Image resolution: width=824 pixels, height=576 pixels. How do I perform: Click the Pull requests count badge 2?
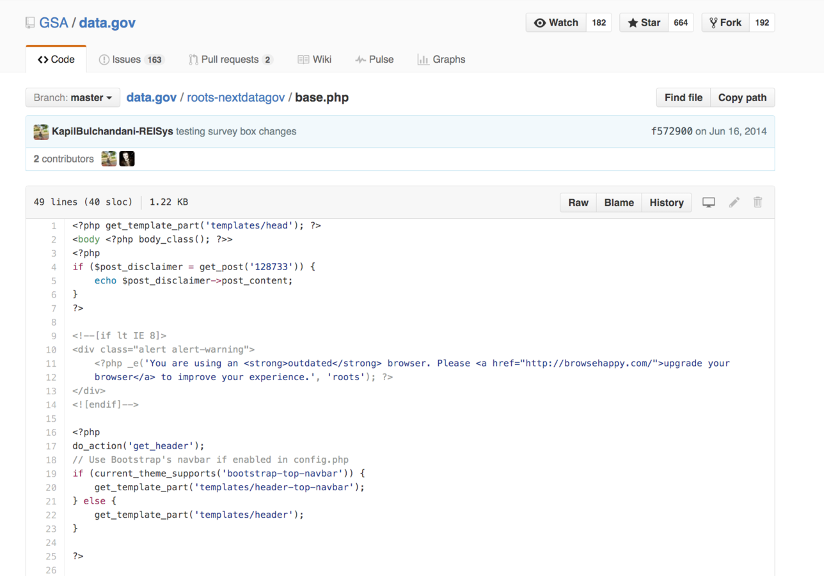267,60
